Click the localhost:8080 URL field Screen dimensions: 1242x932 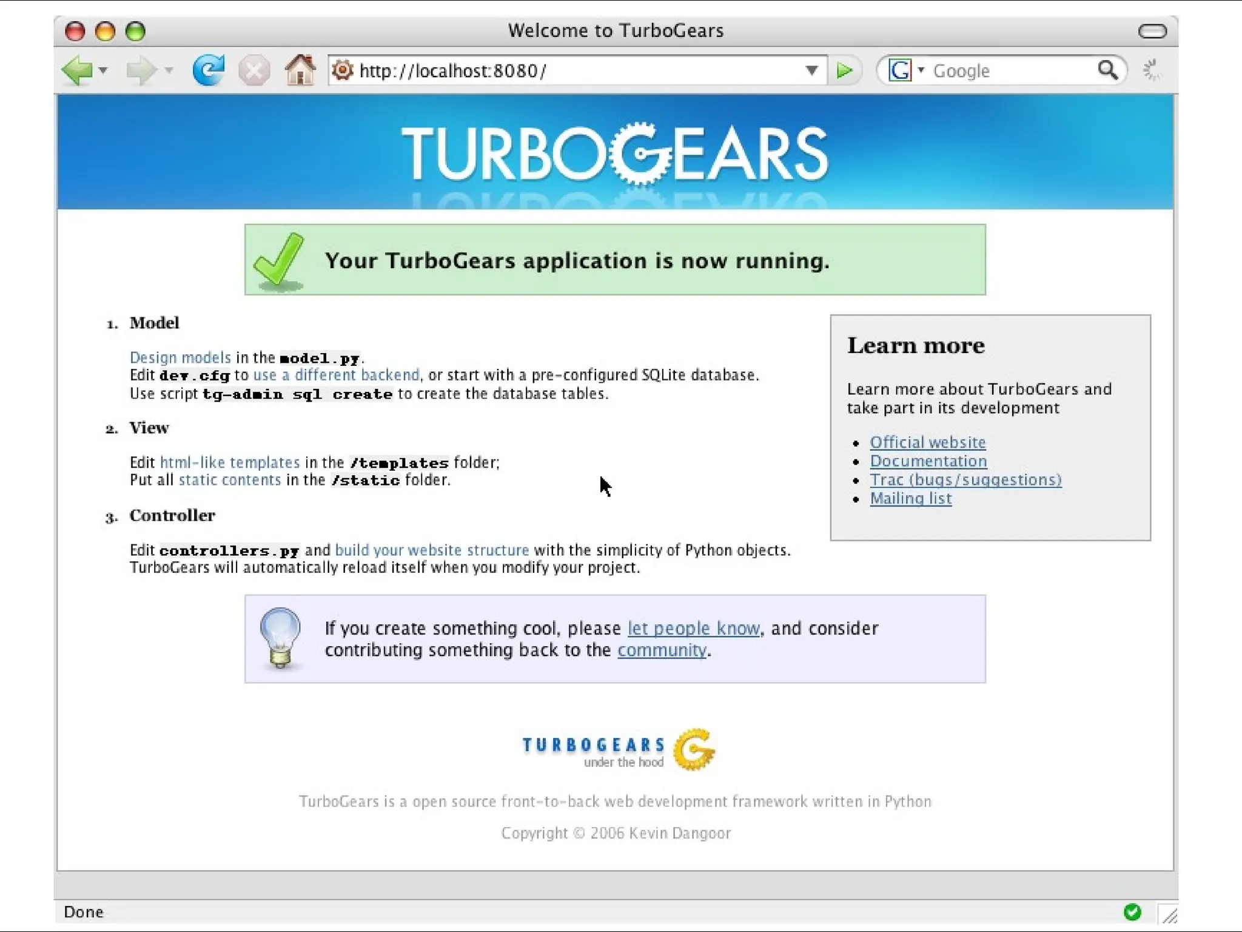pos(578,71)
